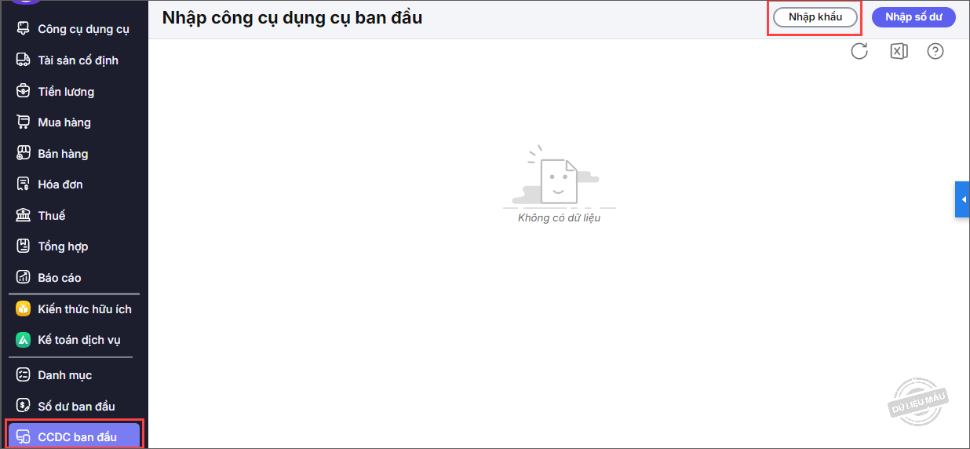
Task: Click the Công cụ dụng cụ sidebar icon
Action: pyautogui.click(x=24, y=29)
